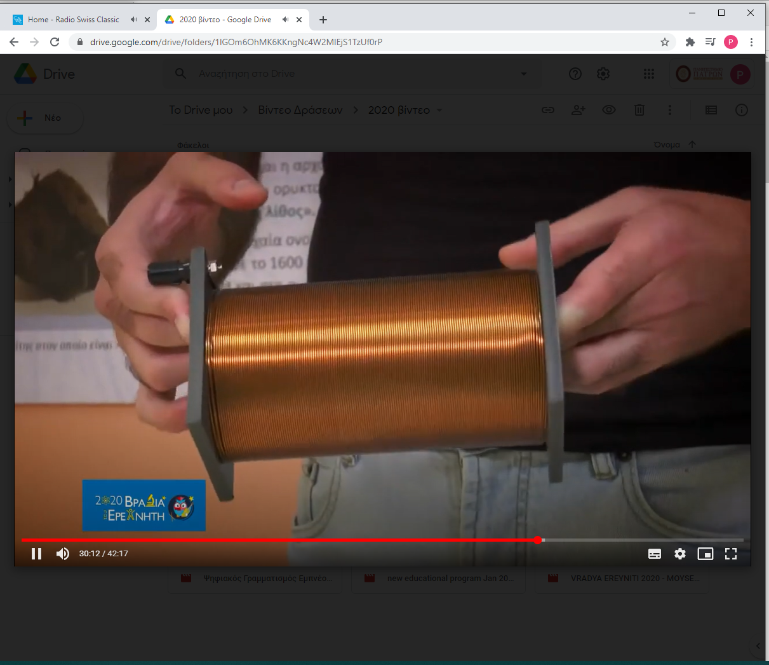Open Βίντεο Δράσεων breadcrumb folder
This screenshot has height=665, width=769.
point(300,110)
